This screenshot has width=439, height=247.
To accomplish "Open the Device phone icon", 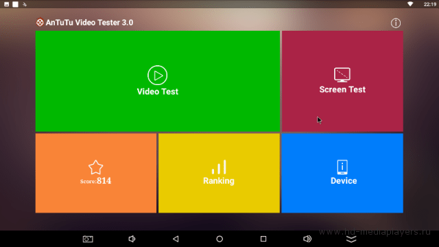I will tap(342, 167).
